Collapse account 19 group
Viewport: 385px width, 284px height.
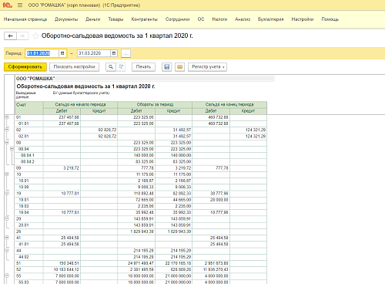(7, 193)
